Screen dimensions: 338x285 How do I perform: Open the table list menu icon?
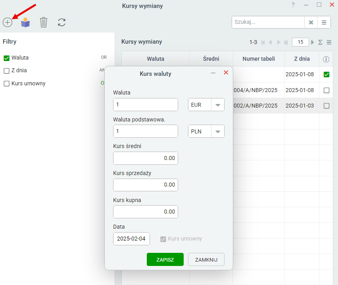329,42
